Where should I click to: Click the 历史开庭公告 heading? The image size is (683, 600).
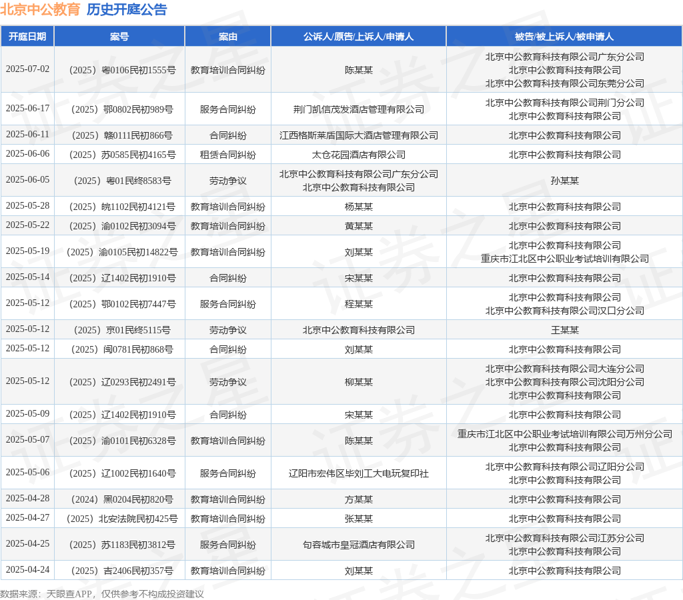pos(127,9)
